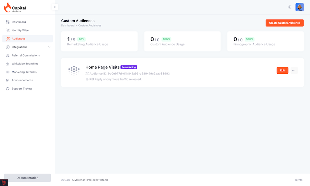Click the 1 / 5 remarketing count
This screenshot has height=186, width=310.
(x=71, y=39)
